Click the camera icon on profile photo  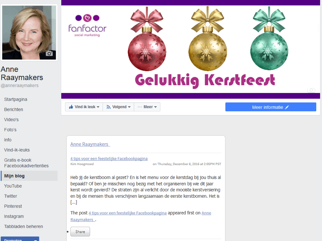[49, 53]
